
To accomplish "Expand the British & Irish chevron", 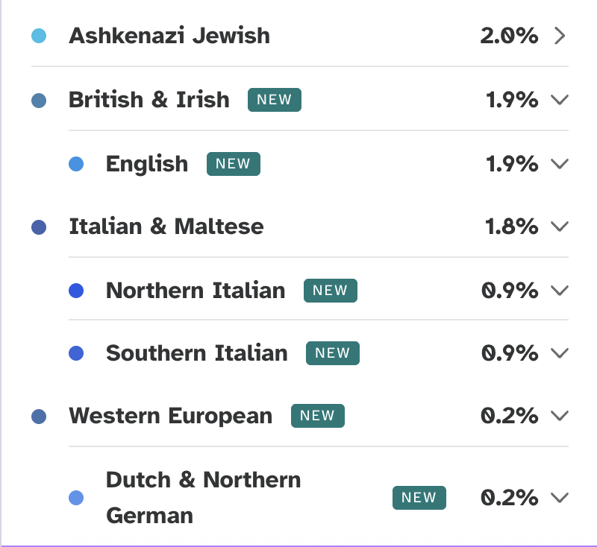I will pos(559,100).
